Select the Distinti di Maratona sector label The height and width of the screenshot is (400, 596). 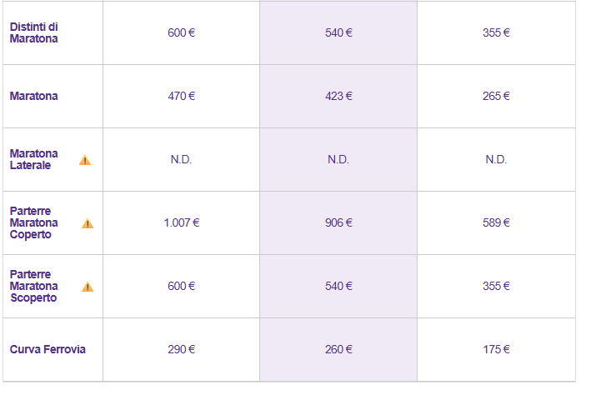tap(34, 32)
